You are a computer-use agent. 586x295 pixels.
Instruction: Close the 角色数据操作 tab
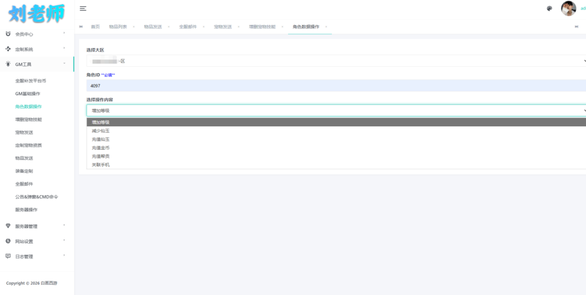click(x=326, y=27)
